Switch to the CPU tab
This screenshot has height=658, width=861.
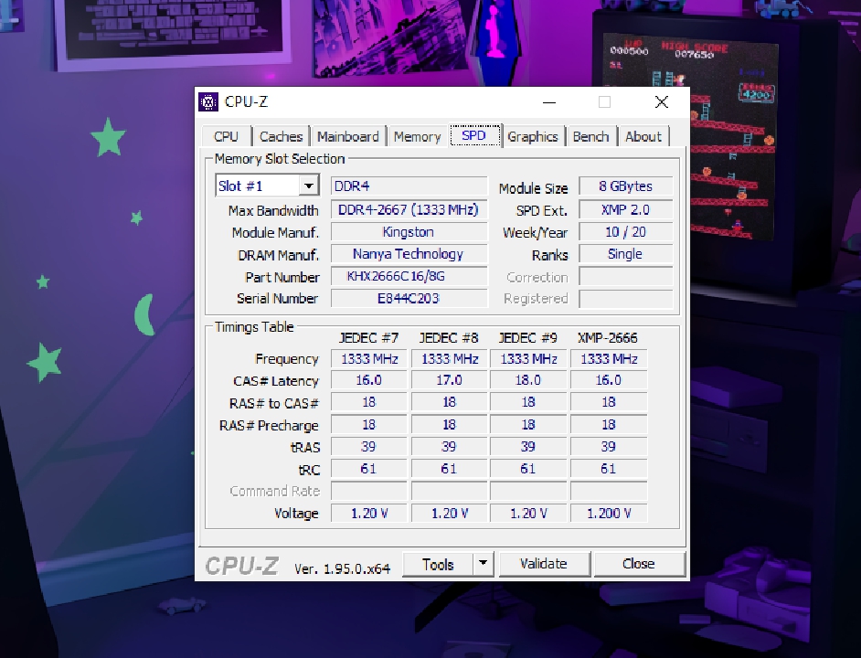(227, 136)
